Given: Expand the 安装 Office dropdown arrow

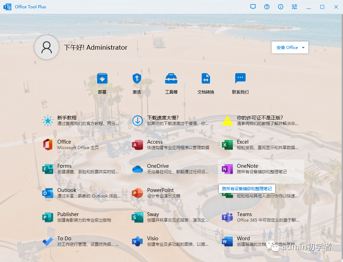Looking at the screenshot, I should (x=303, y=47).
